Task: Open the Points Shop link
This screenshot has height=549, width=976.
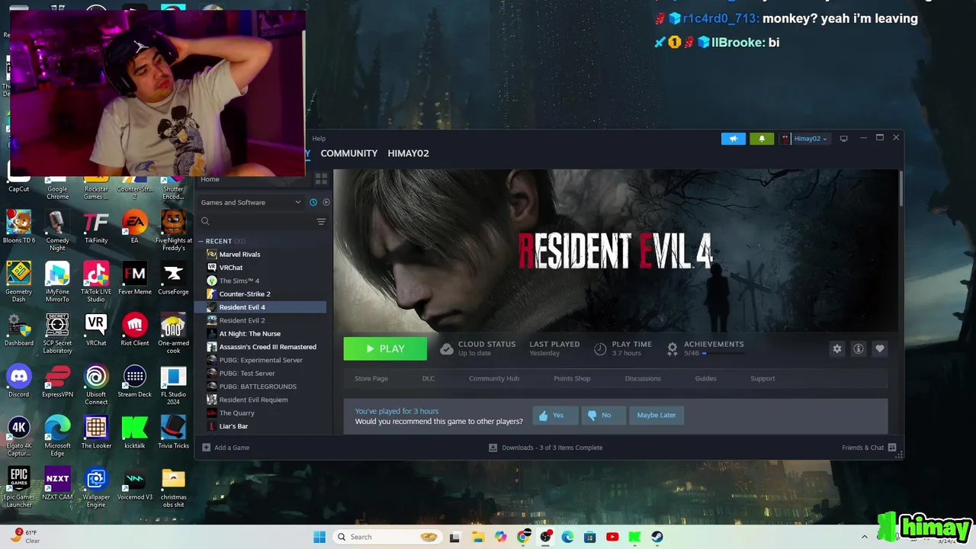Action: [x=572, y=378]
